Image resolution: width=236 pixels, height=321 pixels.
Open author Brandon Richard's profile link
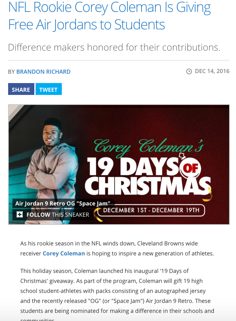pos(43,72)
